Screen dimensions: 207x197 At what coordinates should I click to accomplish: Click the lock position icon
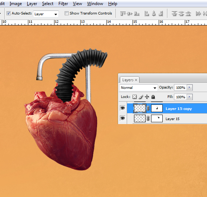(x=147, y=97)
